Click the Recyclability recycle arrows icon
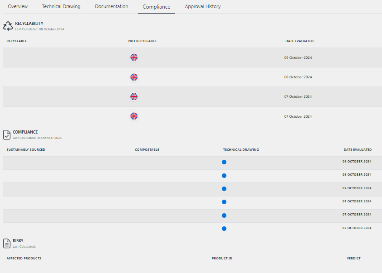The width and height of the screenshot is (382, 273). coord(8,26)
